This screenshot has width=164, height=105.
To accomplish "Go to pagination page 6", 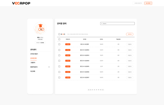I will 101,90.
